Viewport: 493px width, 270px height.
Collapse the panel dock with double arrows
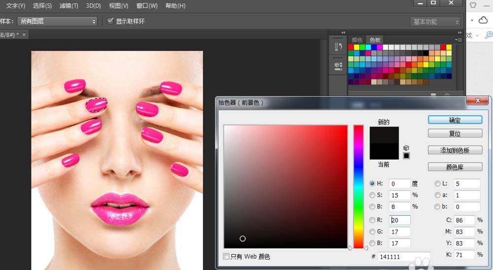[458, 33]
